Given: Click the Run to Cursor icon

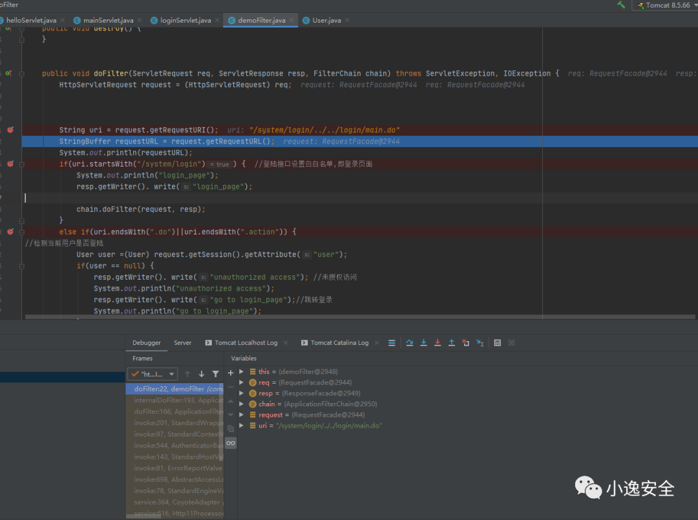Looking at the screenshot, I should click(480, 342).
